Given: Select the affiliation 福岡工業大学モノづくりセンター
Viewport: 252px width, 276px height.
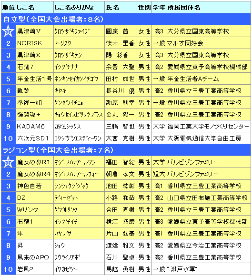Looking at the screenshot, I should [208, 127].
